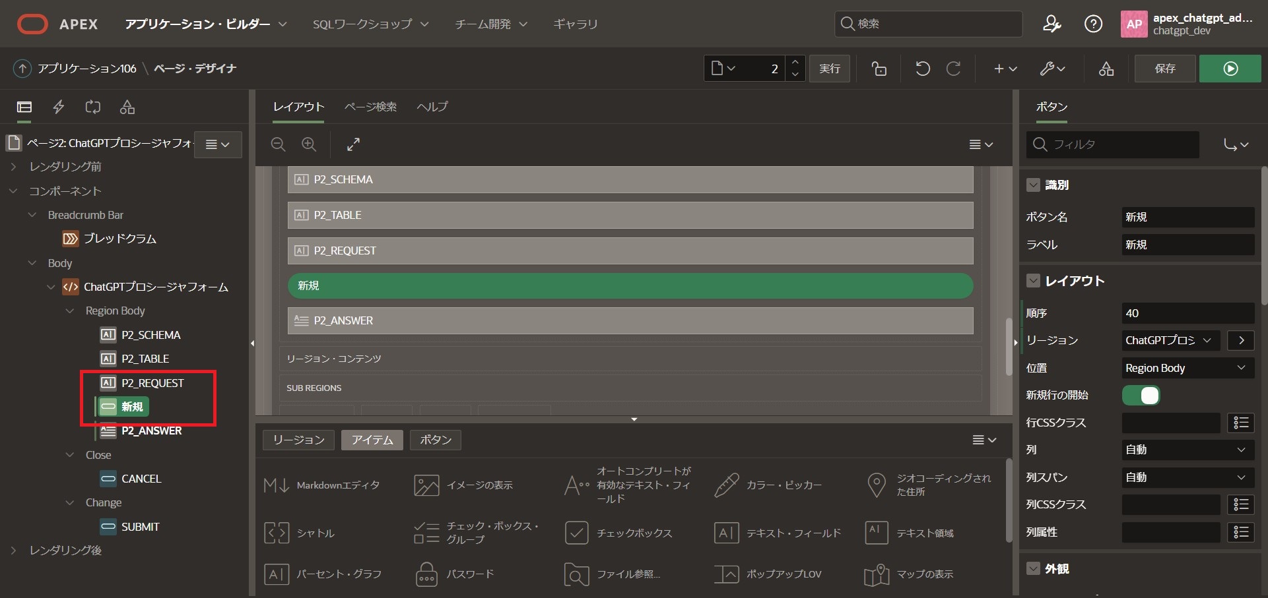
Task: Open 位置 Region Body dropdown
Action: [1188, 368]
